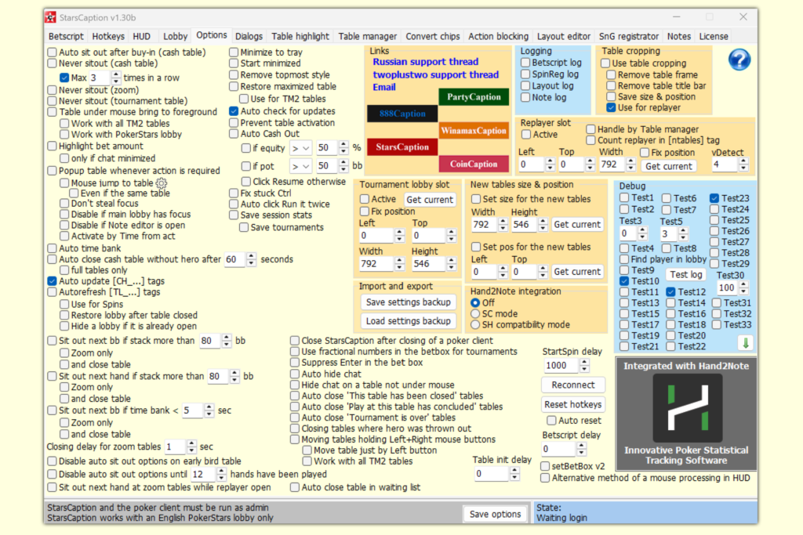Open the CoinCaption banner
This screenshot has width=803, height=535.
[x=474, y=164]
